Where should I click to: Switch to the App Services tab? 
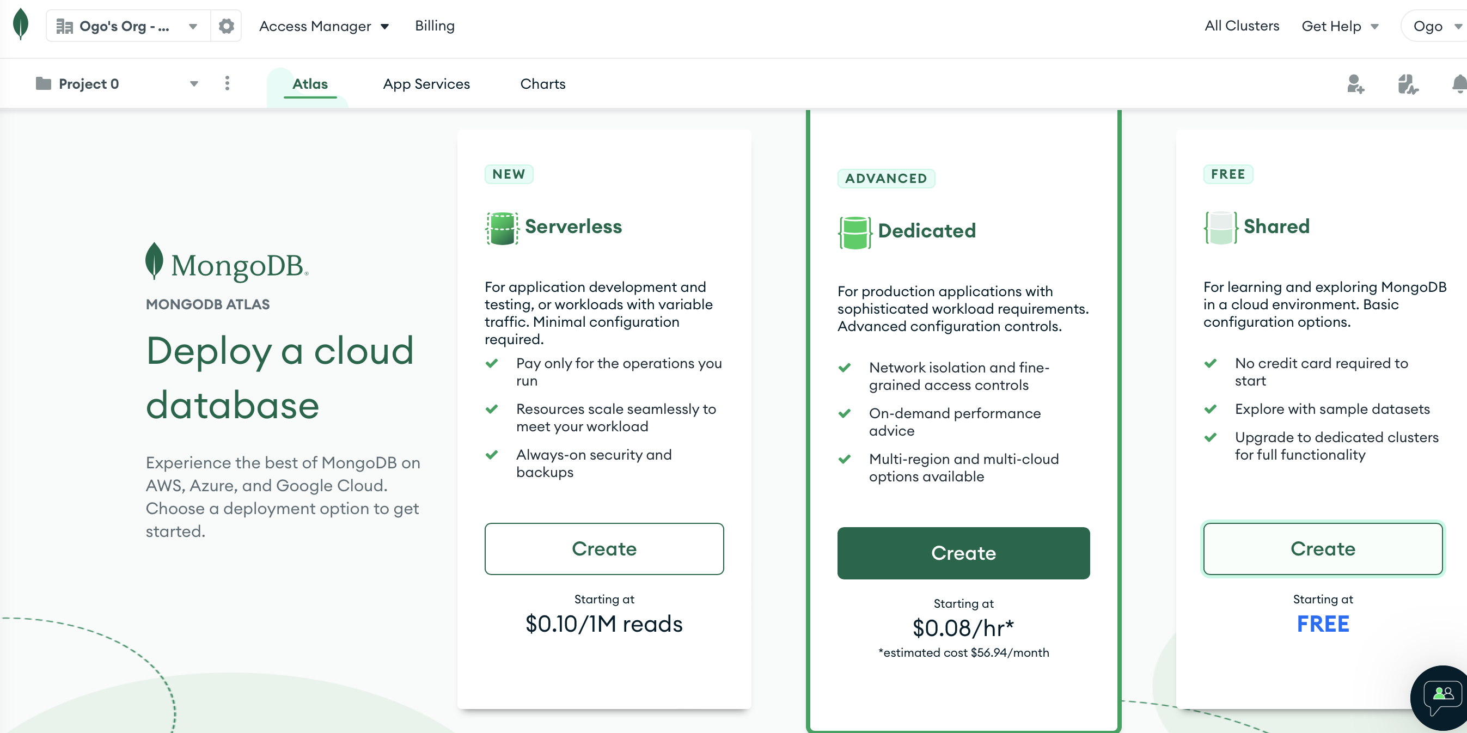click(x=426, y=84)
